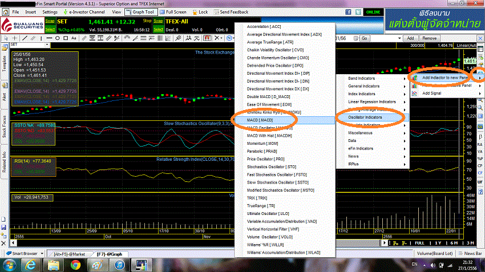Click the green Swap button beside SET
485x272 pixels.
tap(50, 21)
